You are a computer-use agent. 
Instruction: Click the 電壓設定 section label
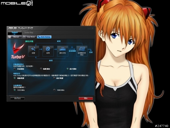[17, 74]
